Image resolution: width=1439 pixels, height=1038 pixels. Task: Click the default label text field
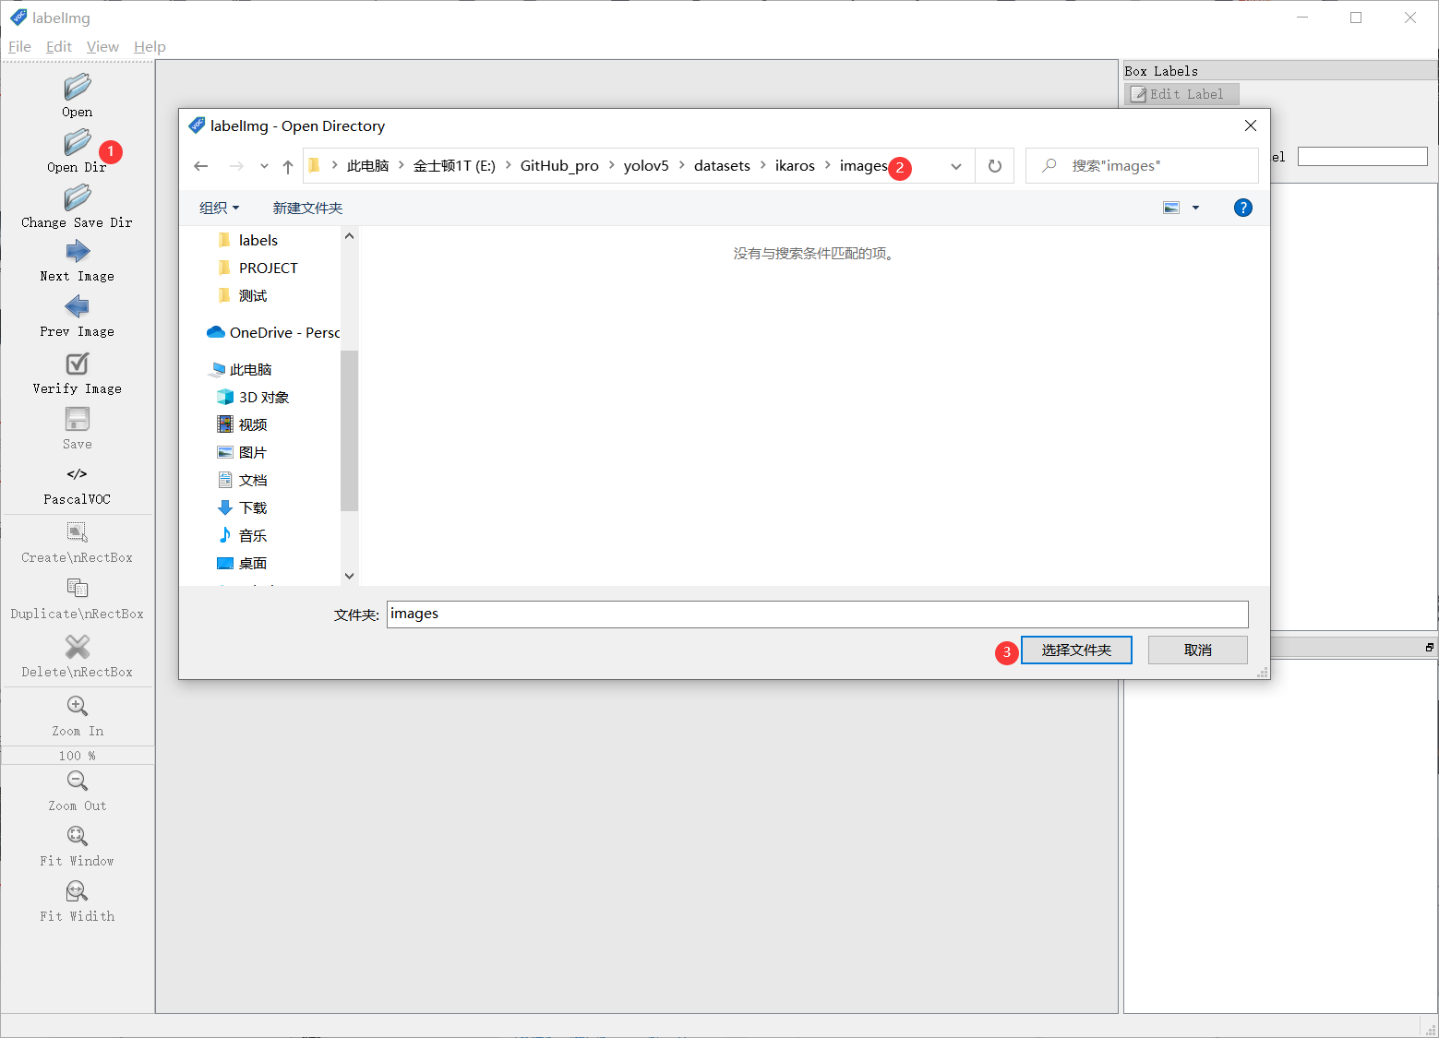[1362, 157]
